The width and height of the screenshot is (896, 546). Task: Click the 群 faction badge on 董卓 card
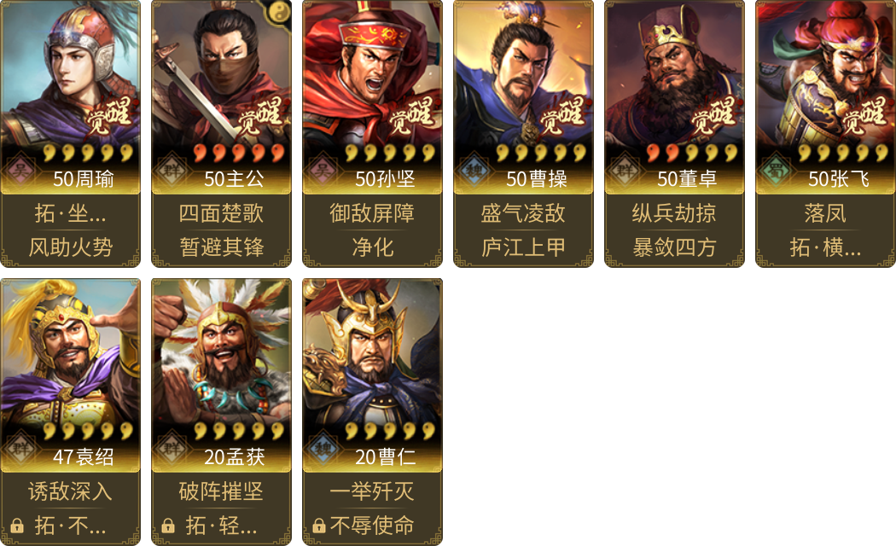point(624,170)
